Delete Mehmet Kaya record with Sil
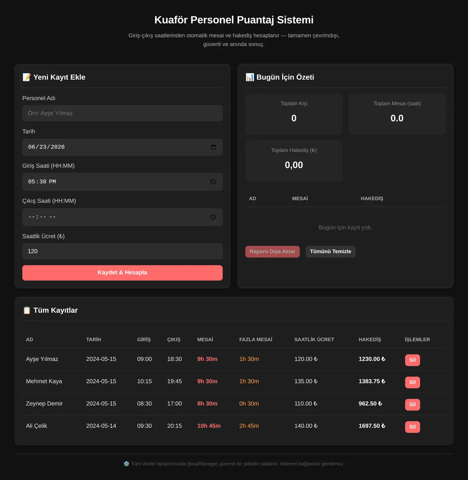 pos(413,382)
